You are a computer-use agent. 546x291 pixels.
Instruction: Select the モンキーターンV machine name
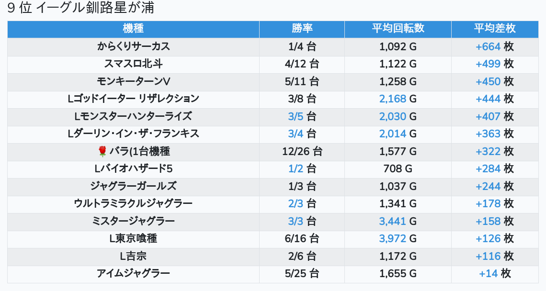(133, 81)
